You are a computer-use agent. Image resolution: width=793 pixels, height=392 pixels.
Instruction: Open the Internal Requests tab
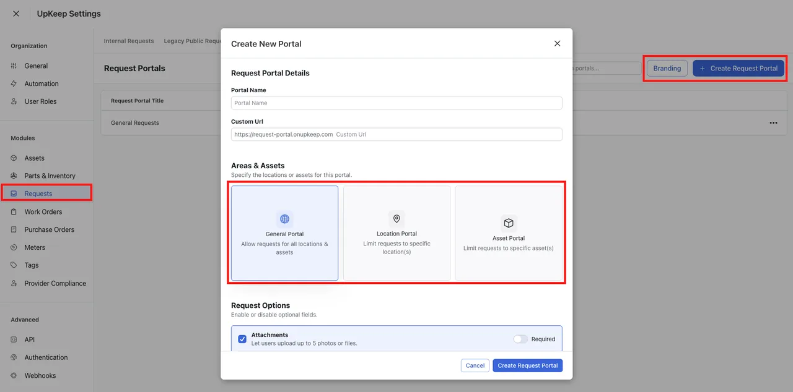coord(129,41)
